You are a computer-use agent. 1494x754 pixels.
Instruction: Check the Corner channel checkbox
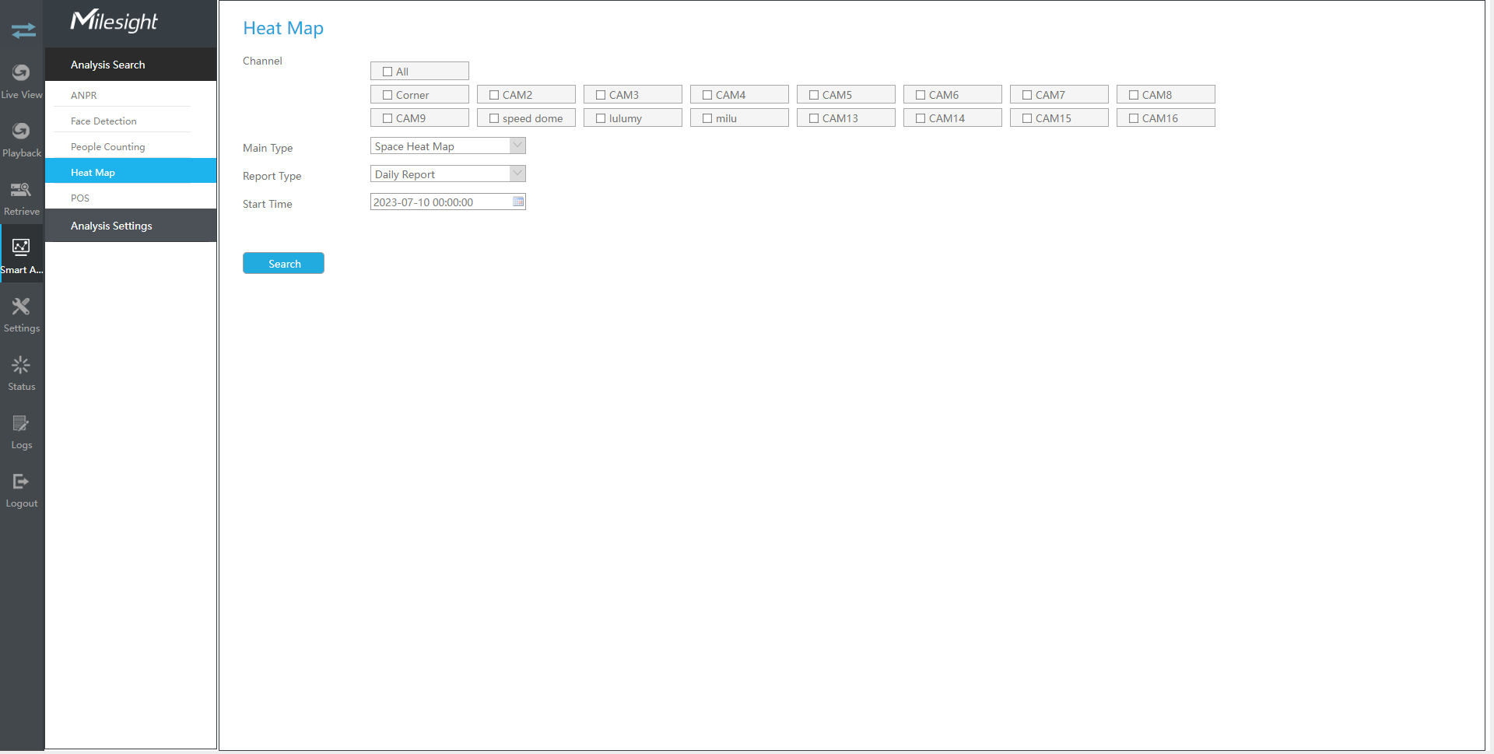(388, 95)
